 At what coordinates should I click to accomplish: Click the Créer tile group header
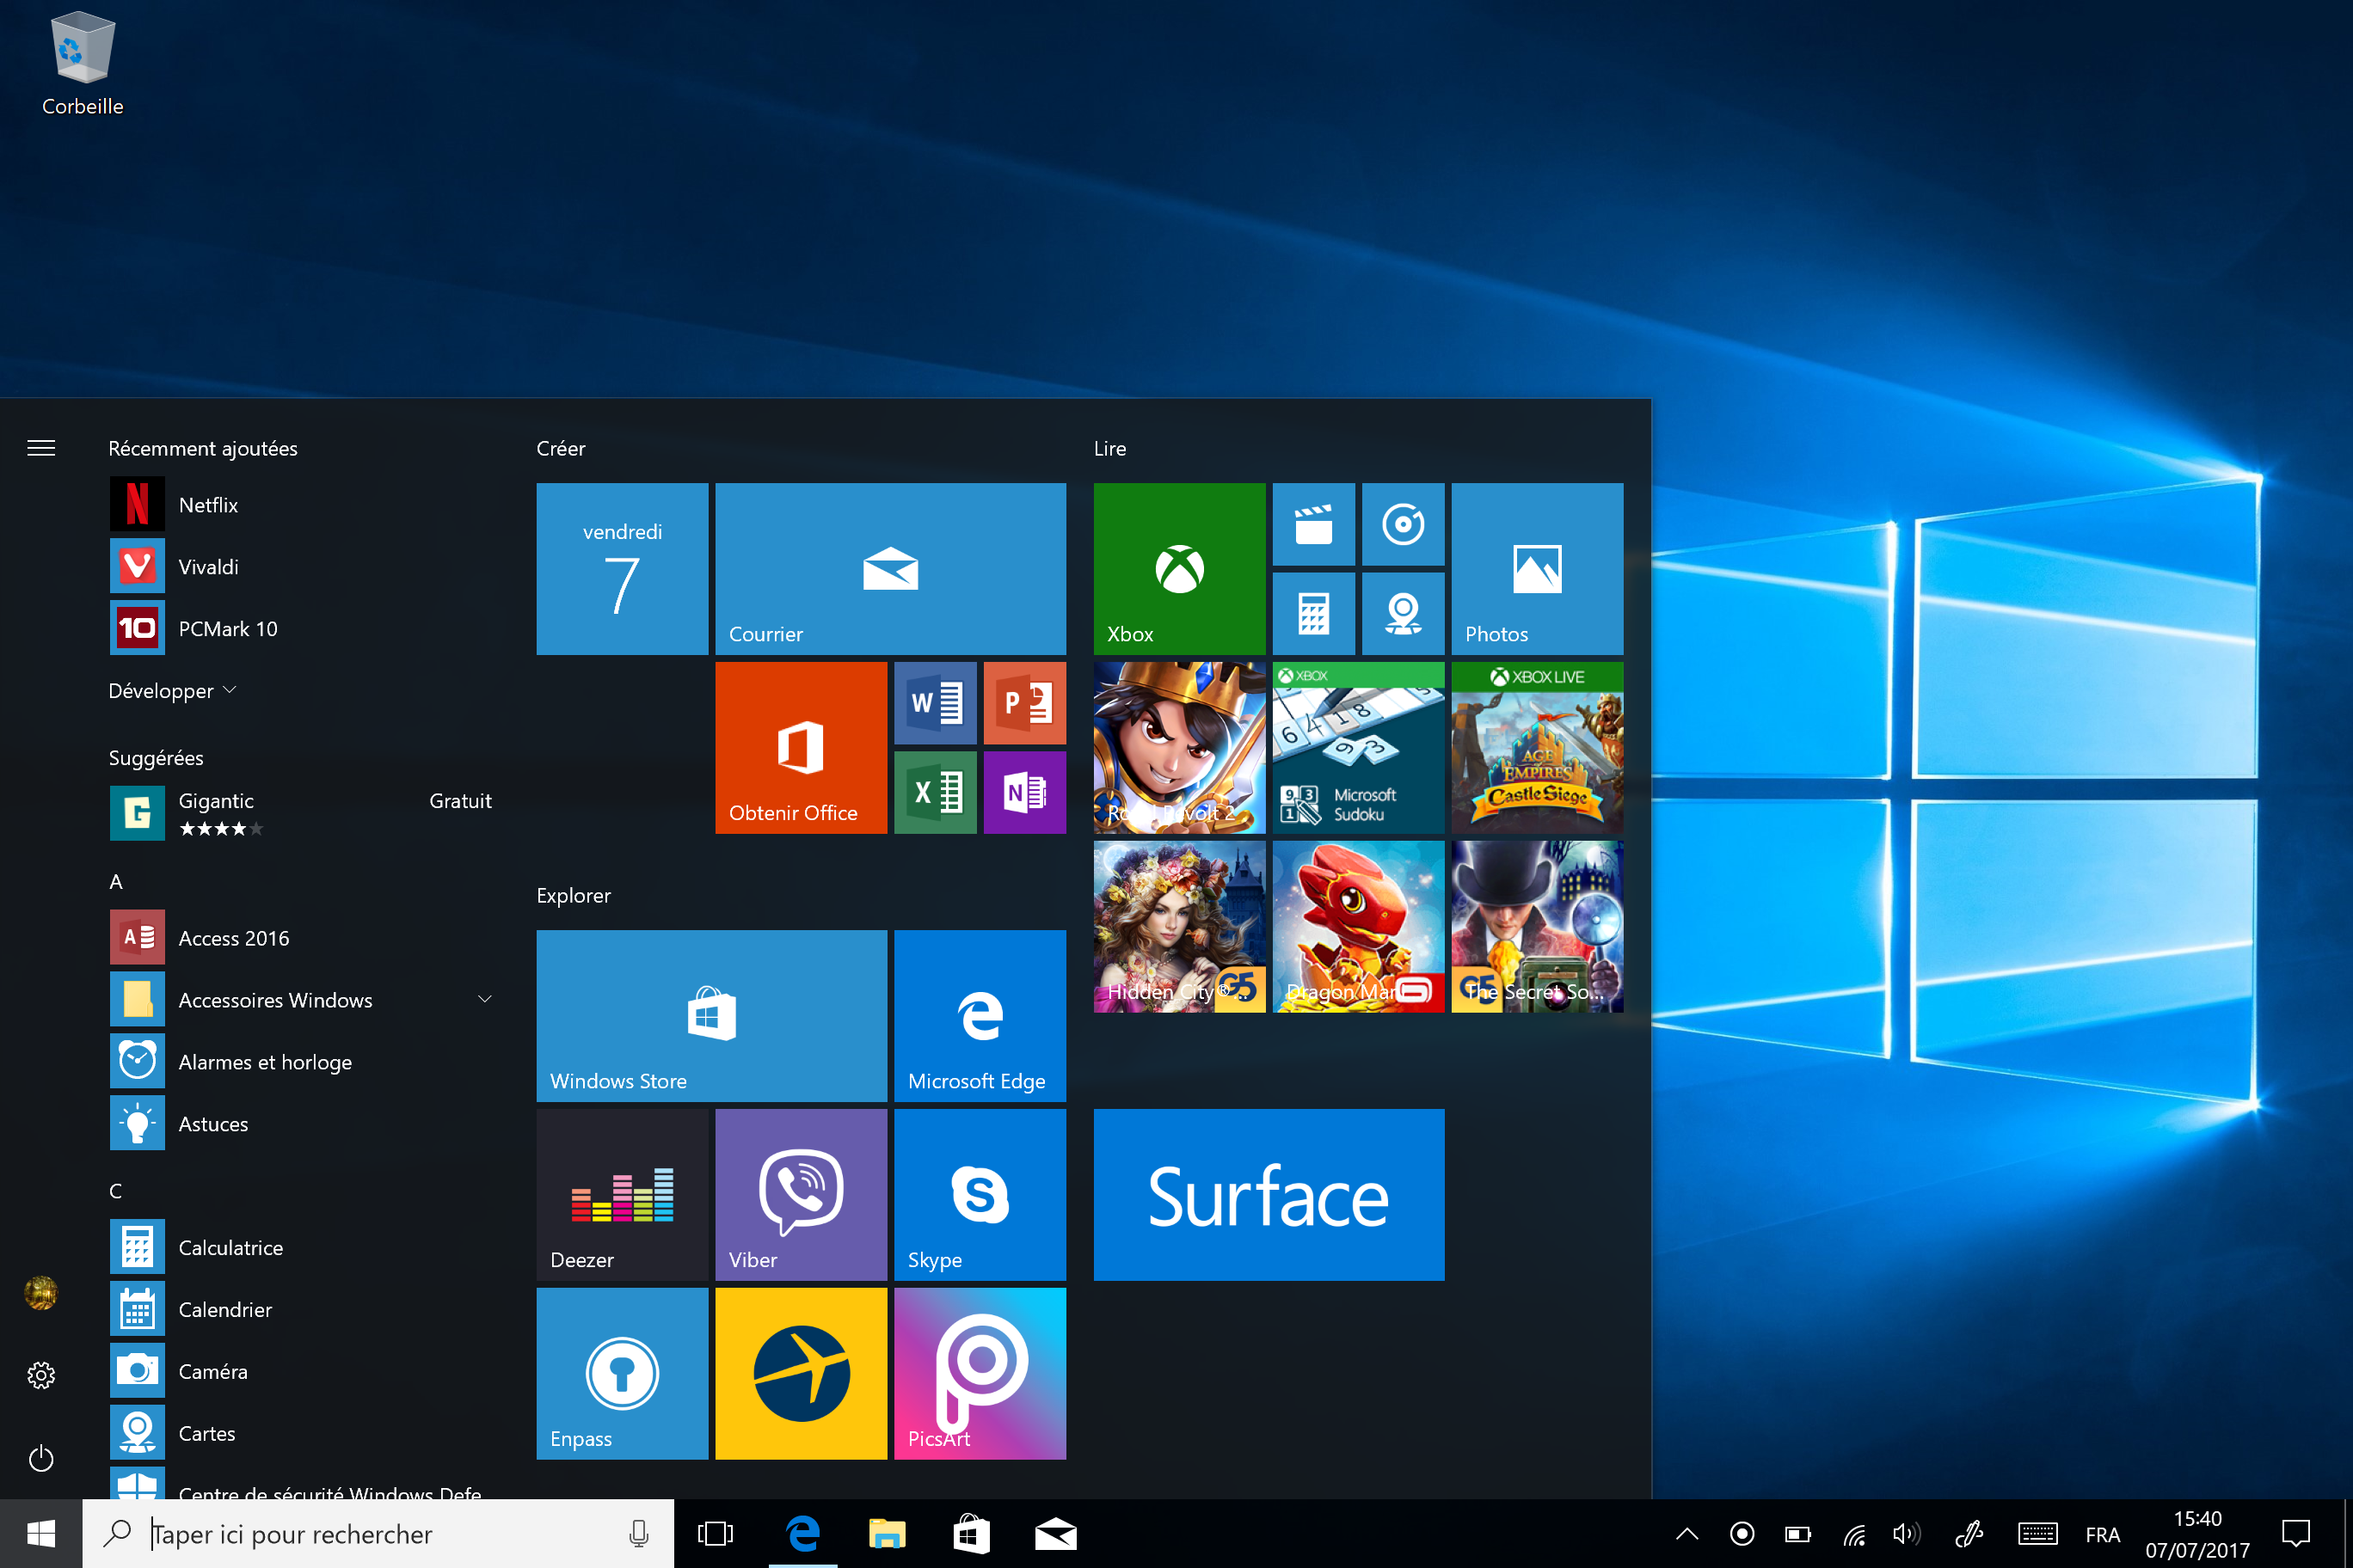(x=560, y=449)
